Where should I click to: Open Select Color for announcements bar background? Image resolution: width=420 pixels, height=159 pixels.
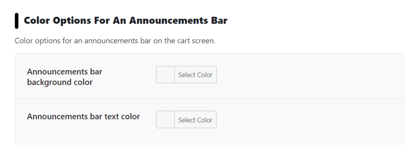point(186,75)
